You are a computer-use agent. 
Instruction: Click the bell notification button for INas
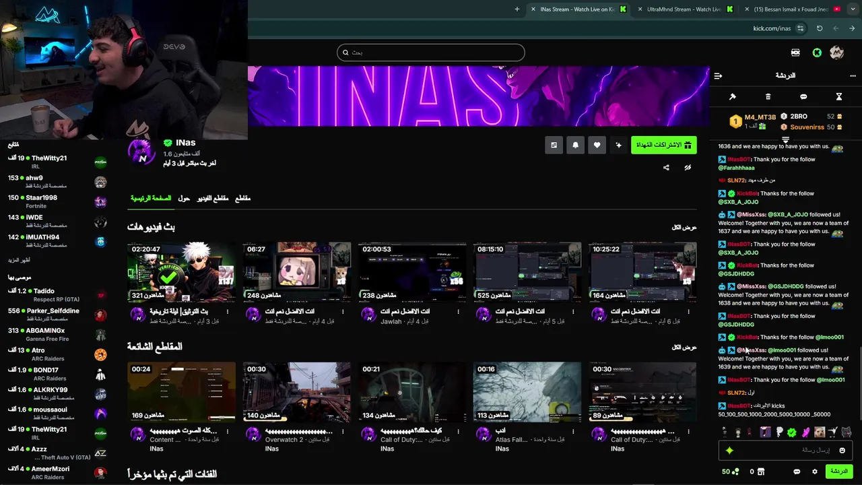point(575,145)
